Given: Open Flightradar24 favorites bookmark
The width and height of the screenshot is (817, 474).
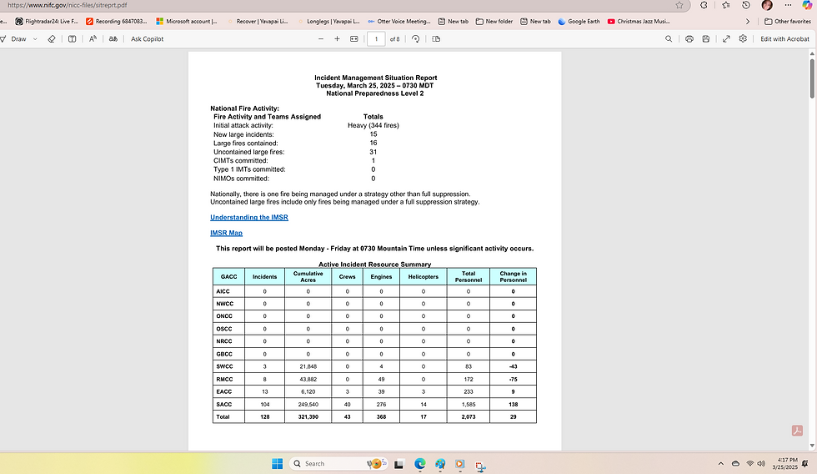Looking at the screenshot, I should click(47, 22).
